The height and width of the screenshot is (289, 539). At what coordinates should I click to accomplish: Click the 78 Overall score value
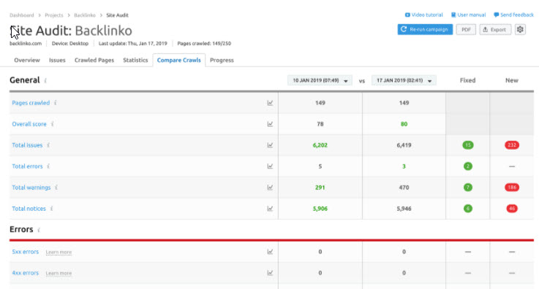pyautogui.click(x=320, y=124)
